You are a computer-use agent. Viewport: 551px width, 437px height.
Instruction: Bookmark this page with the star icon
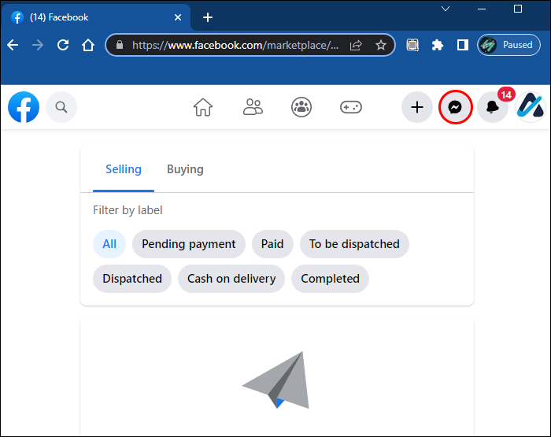coord(381,45)
